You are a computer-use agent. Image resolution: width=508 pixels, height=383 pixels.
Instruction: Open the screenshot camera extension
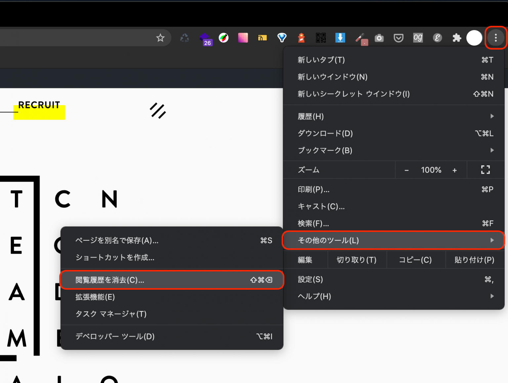click(379, 38)
